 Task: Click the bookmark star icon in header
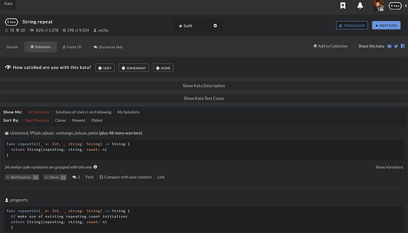tap(343, 6)
